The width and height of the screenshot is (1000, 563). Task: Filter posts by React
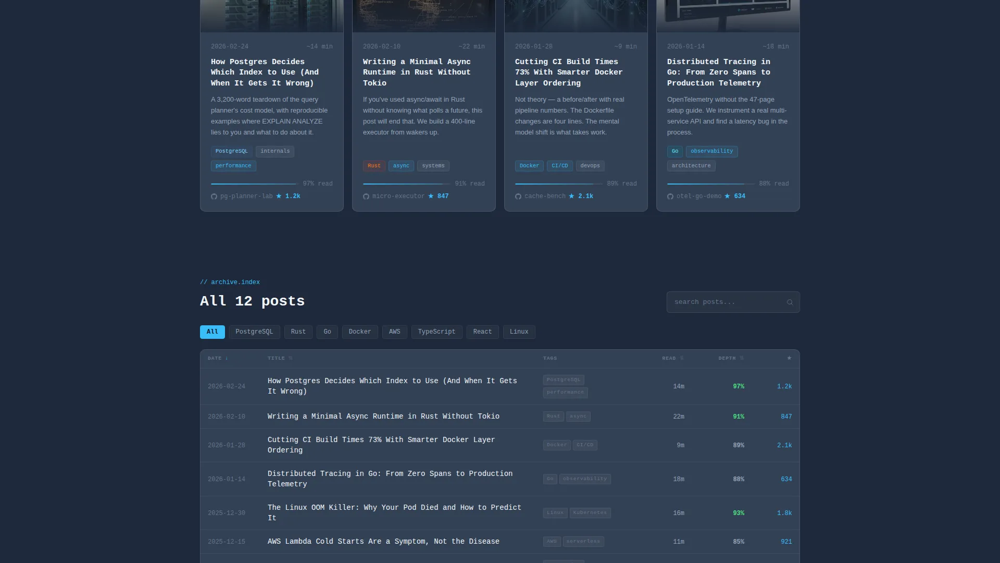(482, 332)
